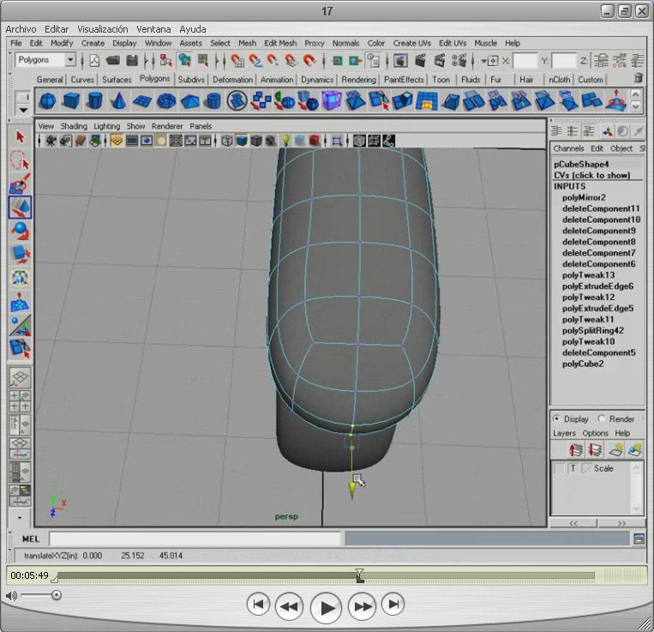Toggle viewport lights bulb icon
Viewport: 654px width, 632px height.
point(285,141)
